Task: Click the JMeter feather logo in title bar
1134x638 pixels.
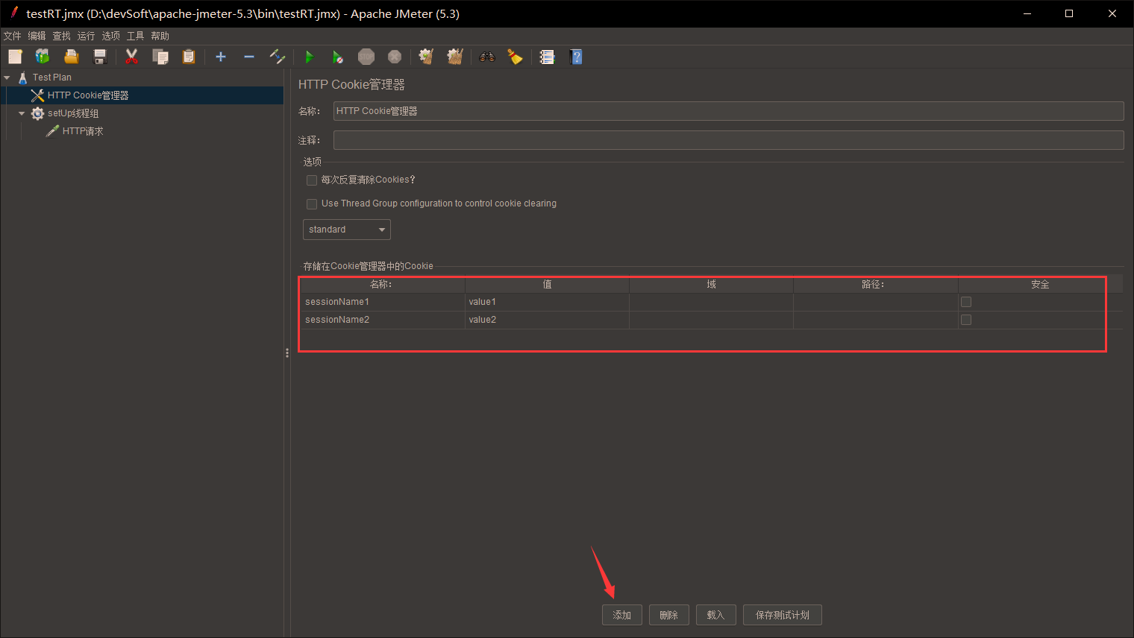Action: (13, 13)
